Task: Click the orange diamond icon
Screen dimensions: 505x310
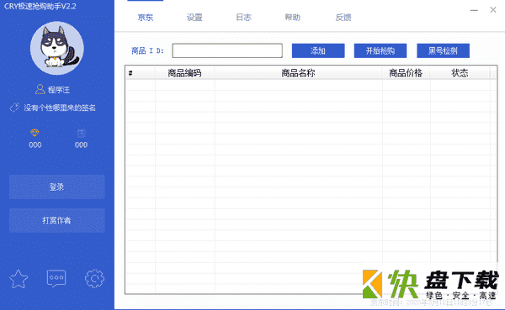Action: [35, 133]
